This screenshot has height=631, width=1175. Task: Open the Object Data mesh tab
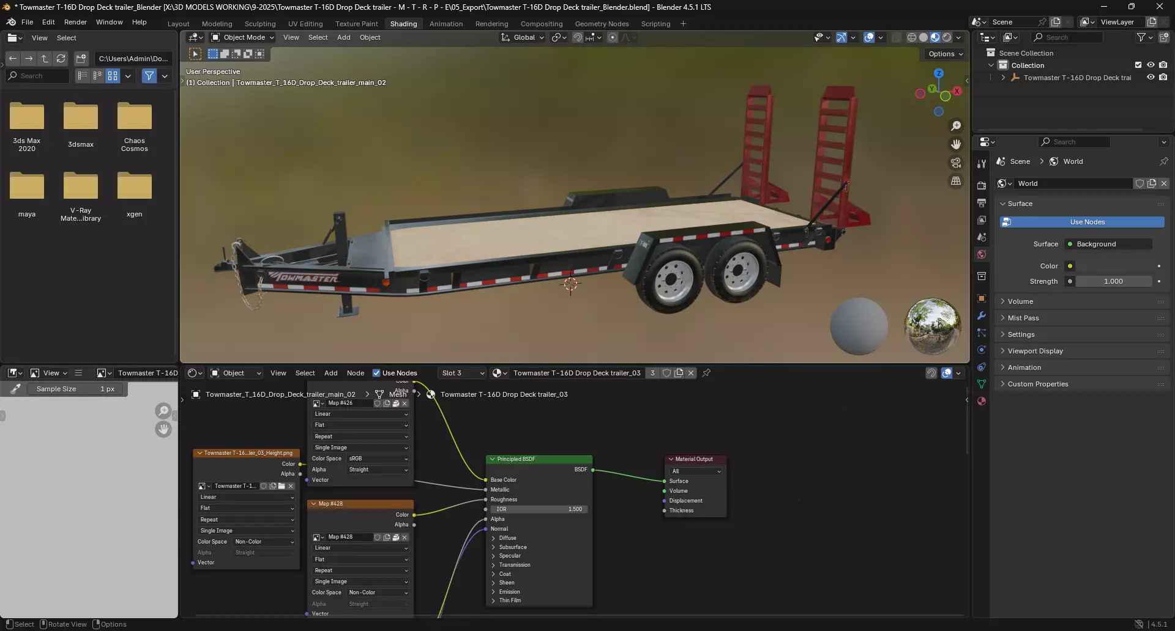click(x=982, y=384)
